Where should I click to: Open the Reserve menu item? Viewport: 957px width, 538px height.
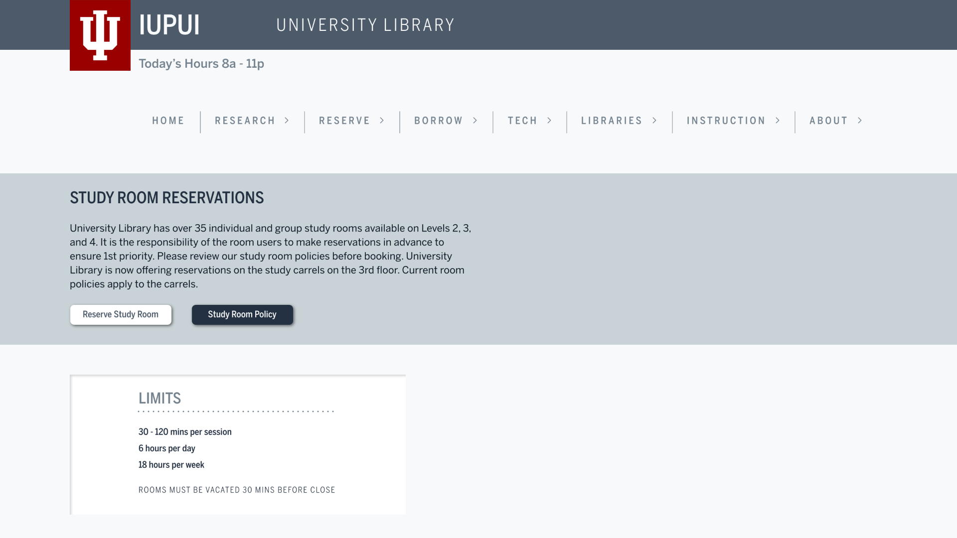pyautogui.click(x=344, y=121)
